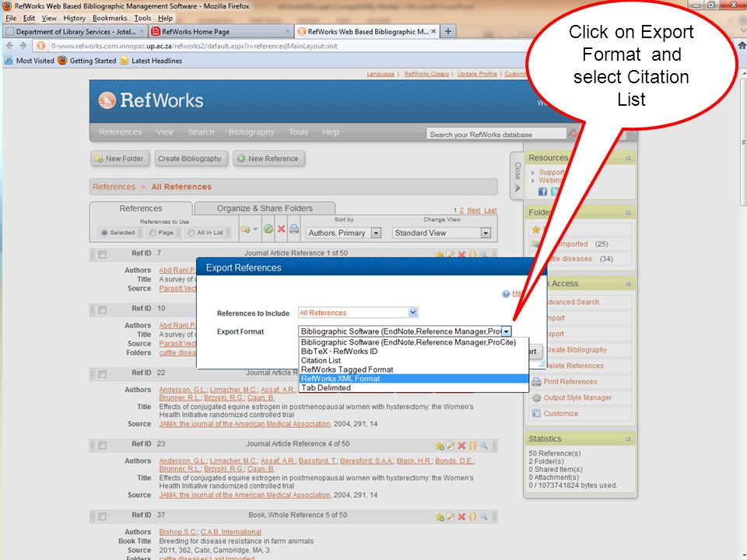Collapse the Quick Access panel
747x560 pixels.
click(x=628, y=284)
